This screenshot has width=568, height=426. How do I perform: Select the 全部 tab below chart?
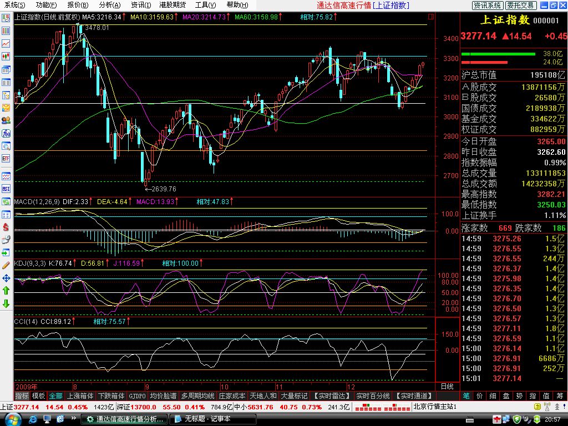coord(56,396)
